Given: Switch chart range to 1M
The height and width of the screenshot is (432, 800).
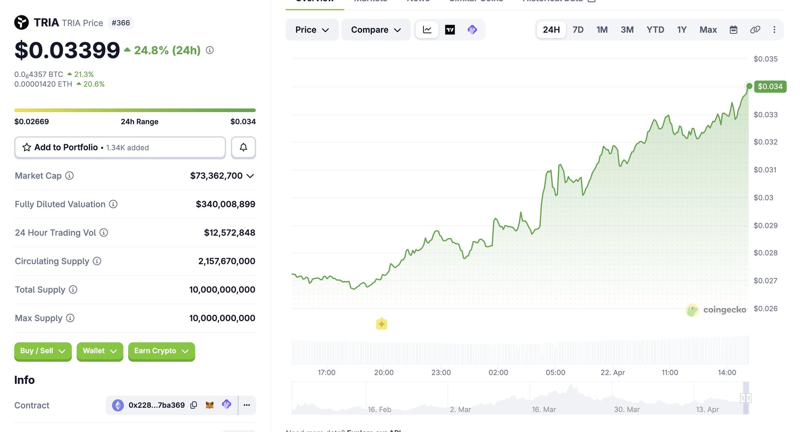Looking at the screenshot, I should [x=602, y=30].
